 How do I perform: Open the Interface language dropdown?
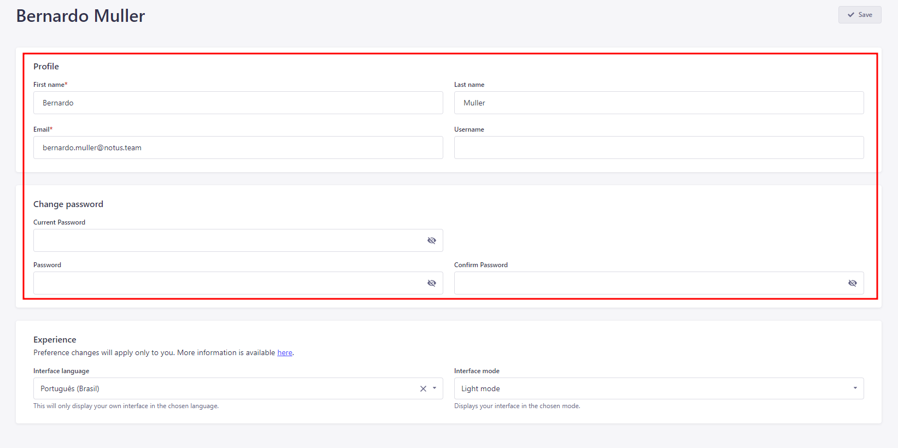click(x=238, y=388)
